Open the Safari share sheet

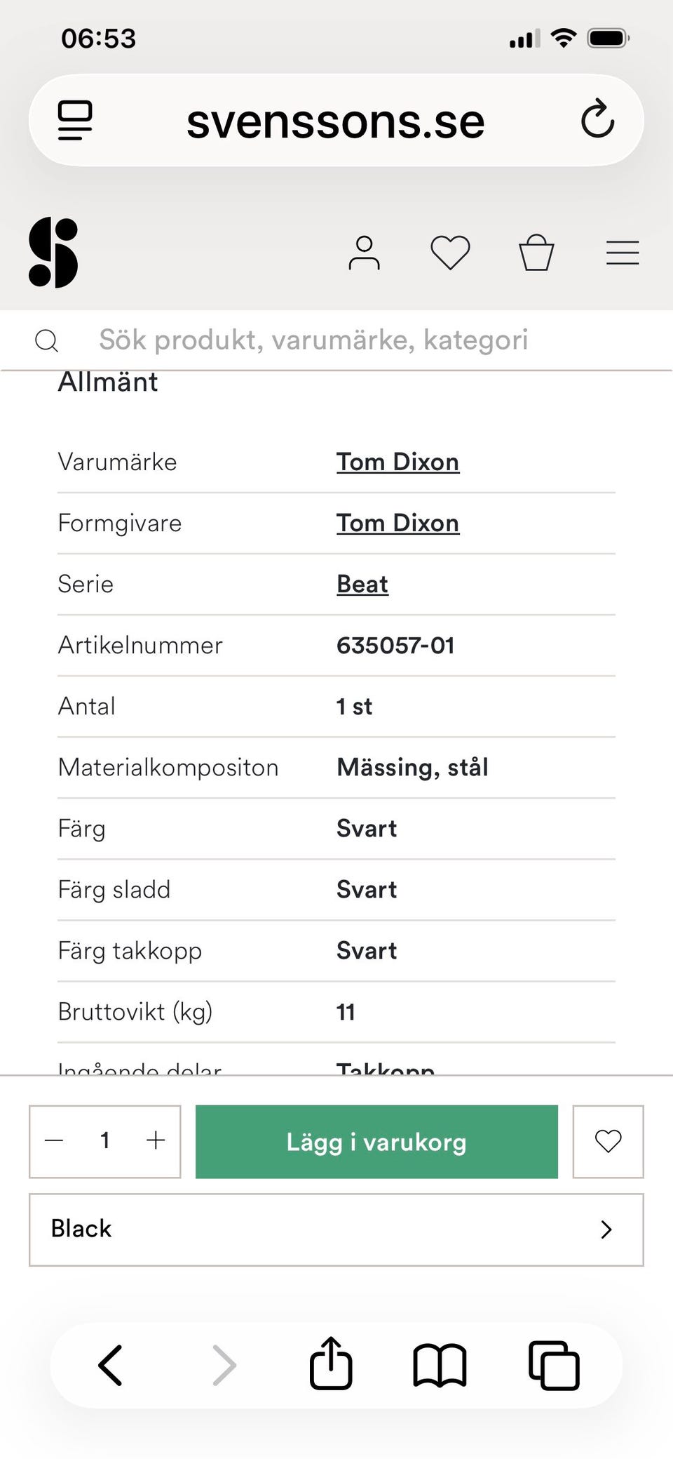(x=331, y=1364)
